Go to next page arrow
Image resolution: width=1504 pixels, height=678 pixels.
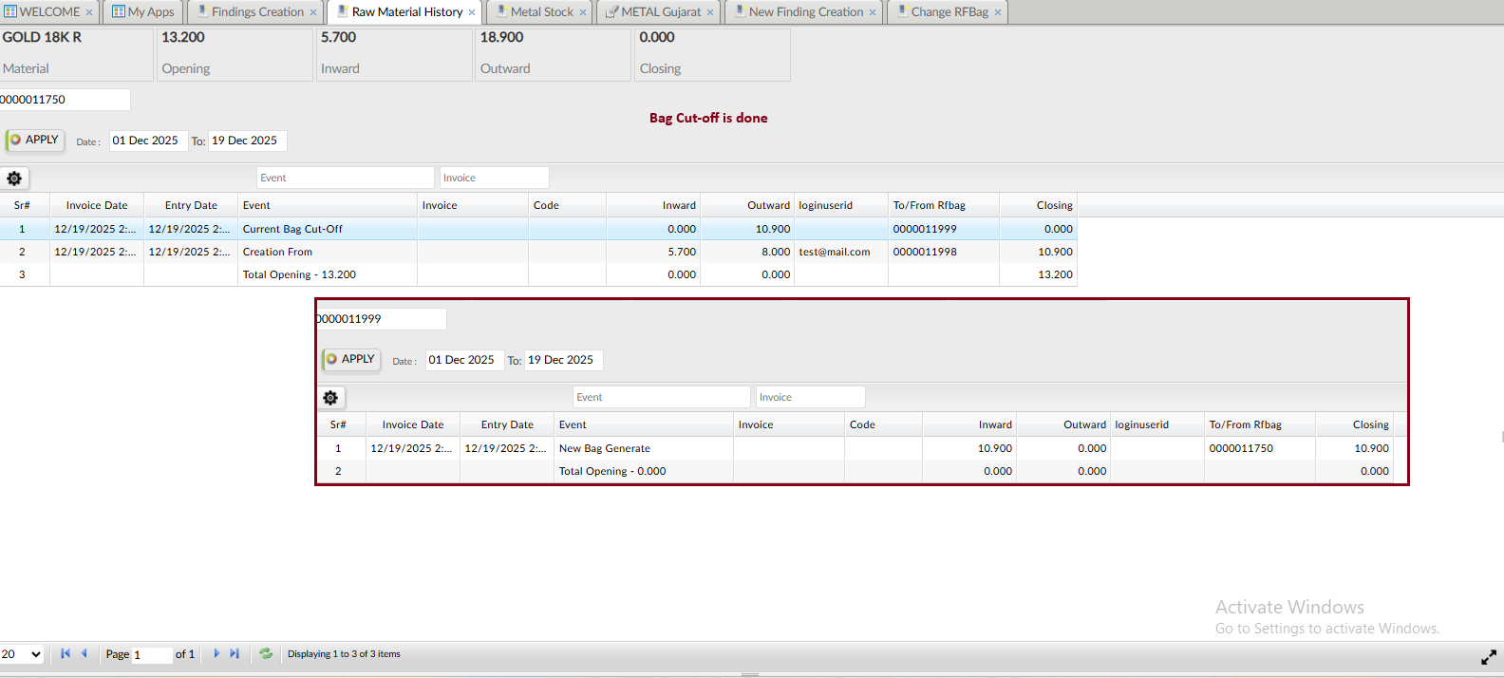(216, 653)
